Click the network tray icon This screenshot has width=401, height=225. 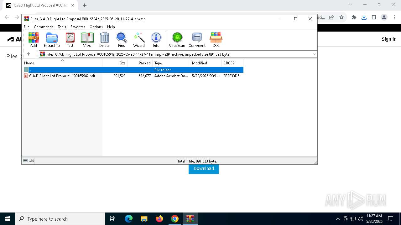[353, 219]
